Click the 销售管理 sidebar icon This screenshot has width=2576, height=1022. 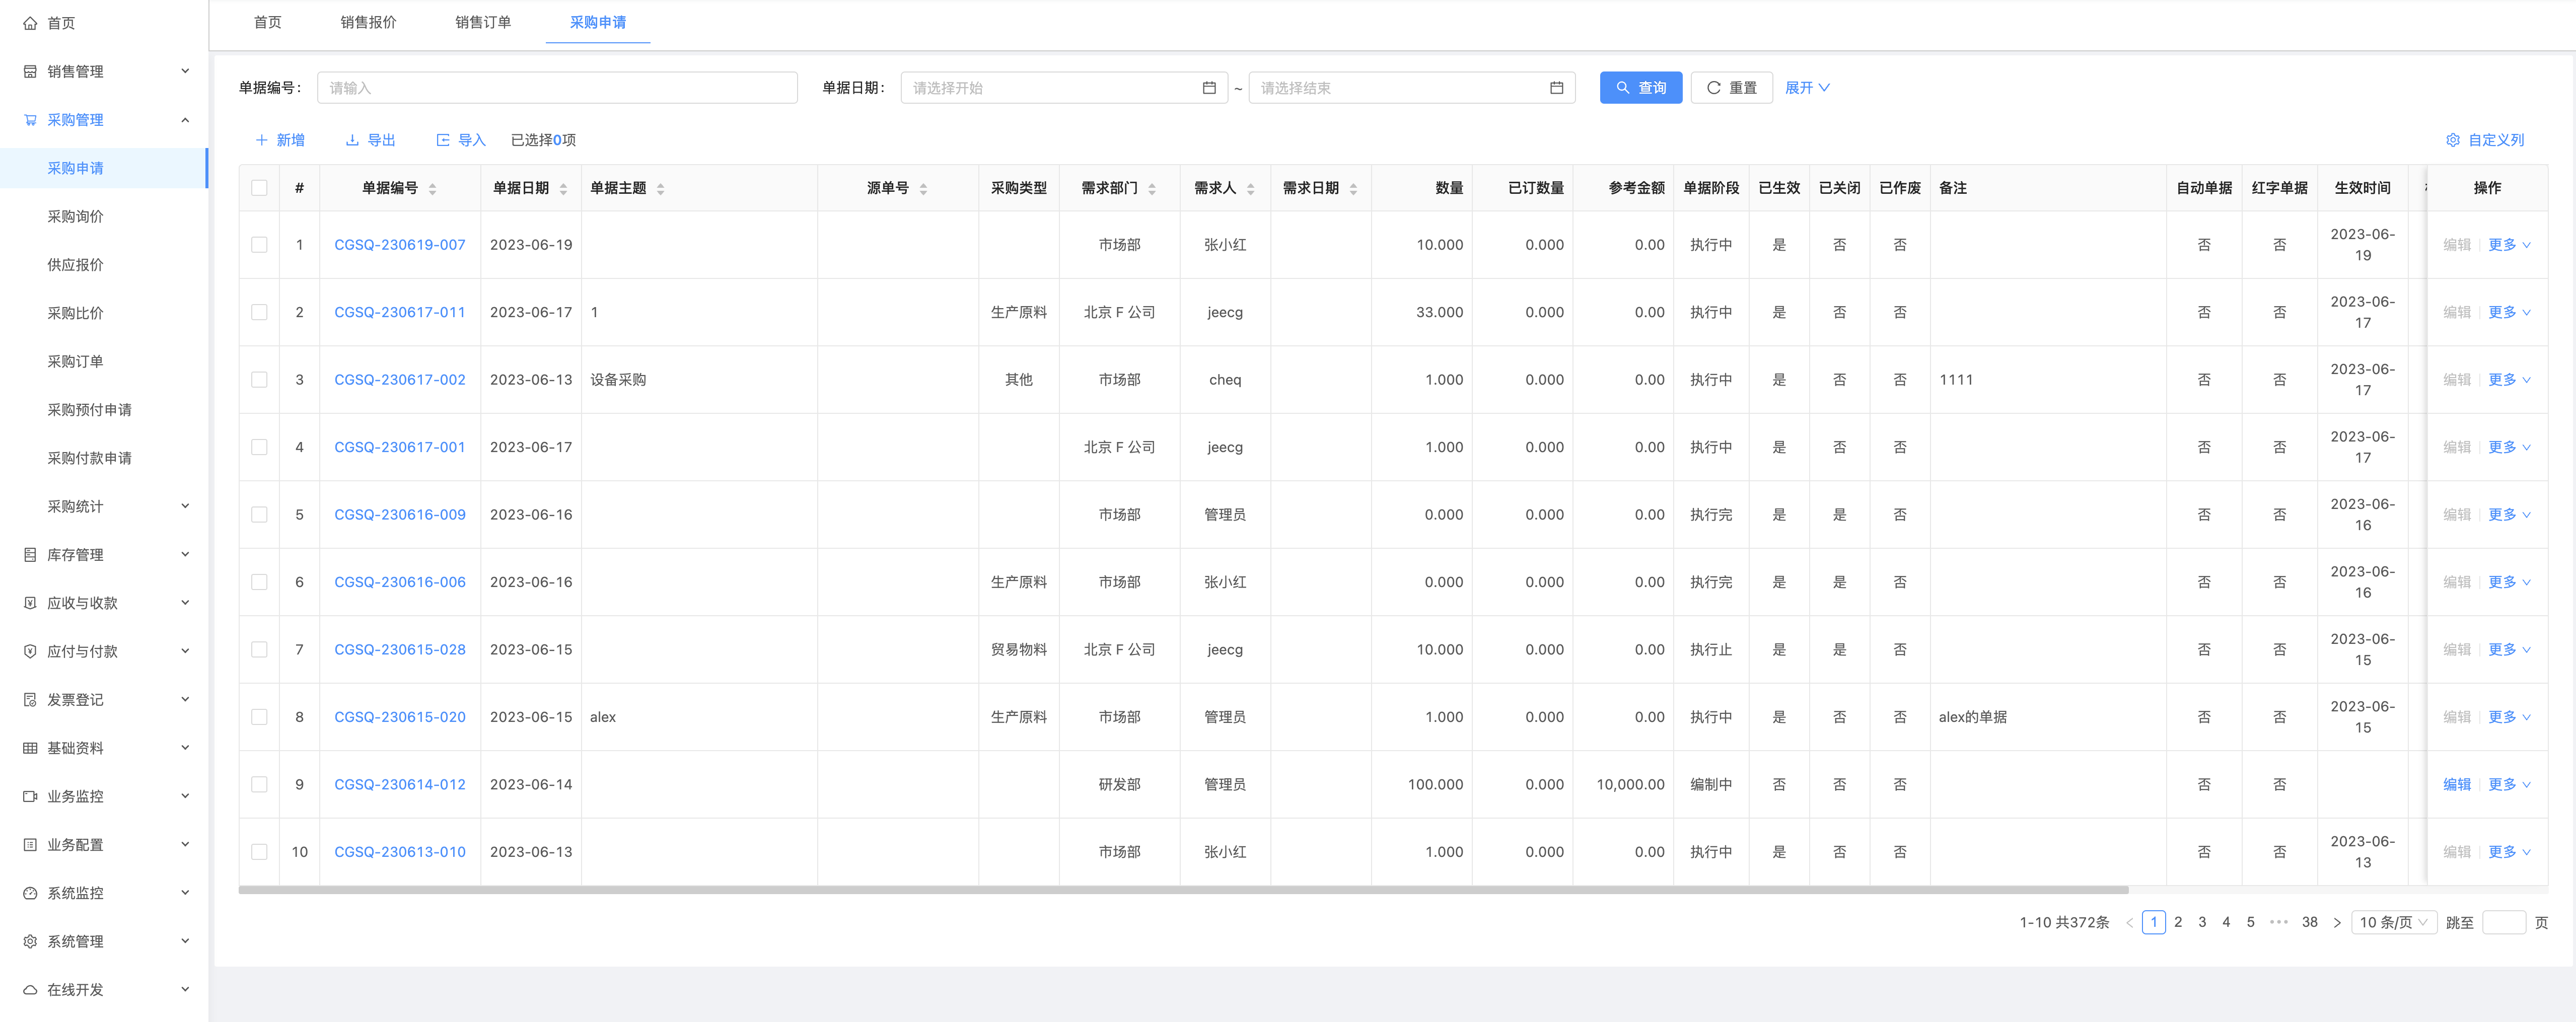pos(30,71)
